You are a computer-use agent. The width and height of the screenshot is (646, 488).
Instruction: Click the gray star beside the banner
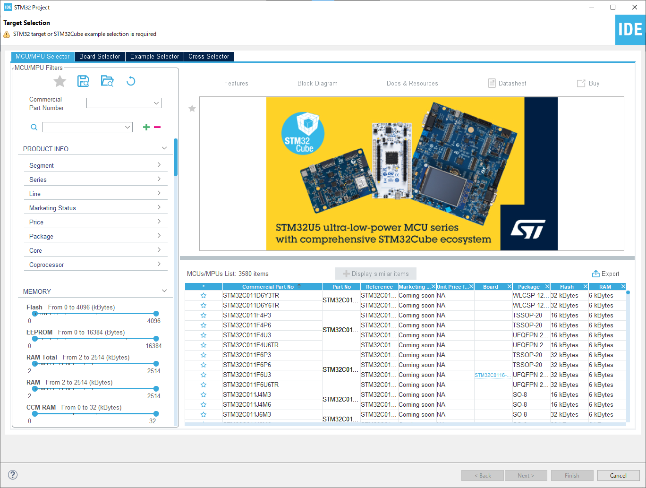tap(192, 109)
